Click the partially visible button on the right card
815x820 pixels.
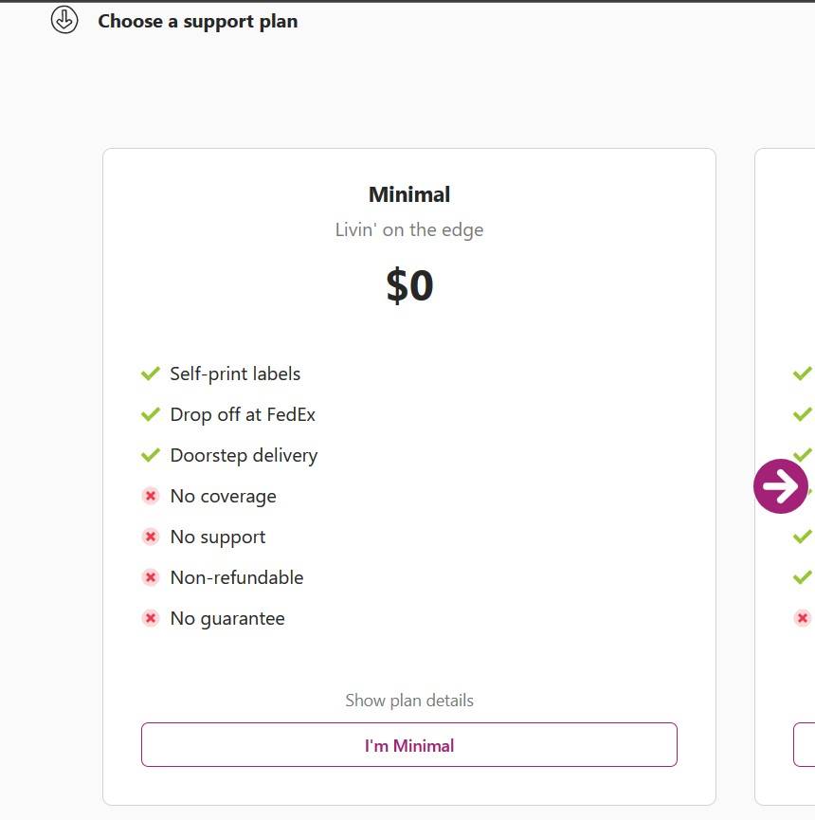pyautogui.click(x=805, y=745)
